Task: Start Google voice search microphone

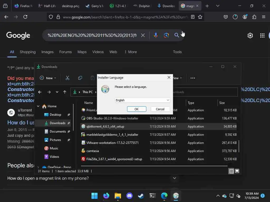Action: [156, 35]
